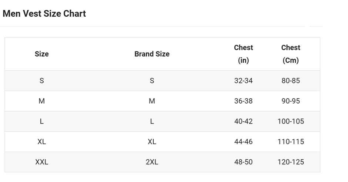
Task: Click the Chest (in) column header
Action: (243, 54)
